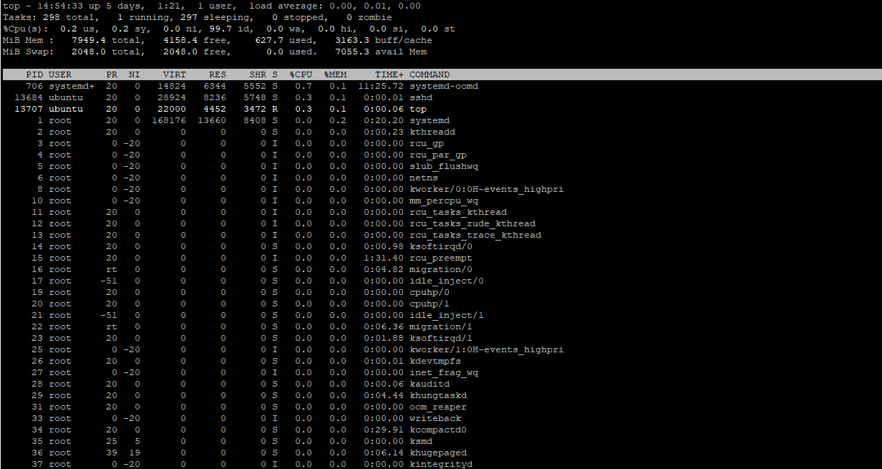Click inet_frag_wq command
Viewport: 882px width, 469px height.
(x=444, y=372)
